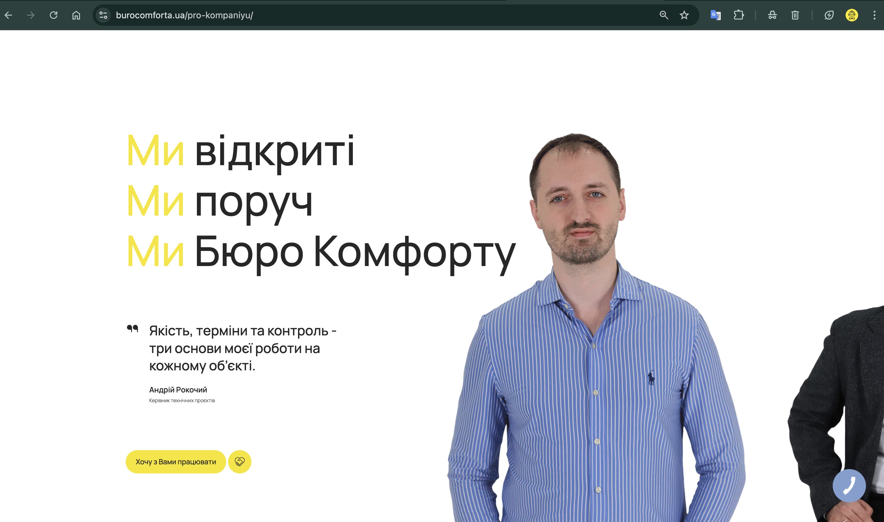Click the name Андрій Рокочий

(178, 390)
